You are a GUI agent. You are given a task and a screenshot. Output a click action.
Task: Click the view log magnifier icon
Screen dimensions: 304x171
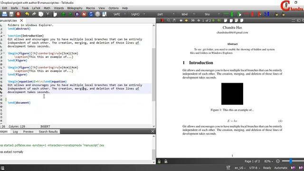click(104, 14)
